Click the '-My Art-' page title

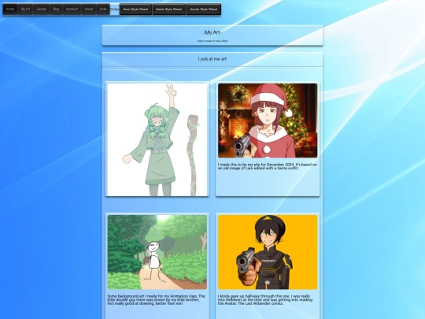click(x=213, y=33)
